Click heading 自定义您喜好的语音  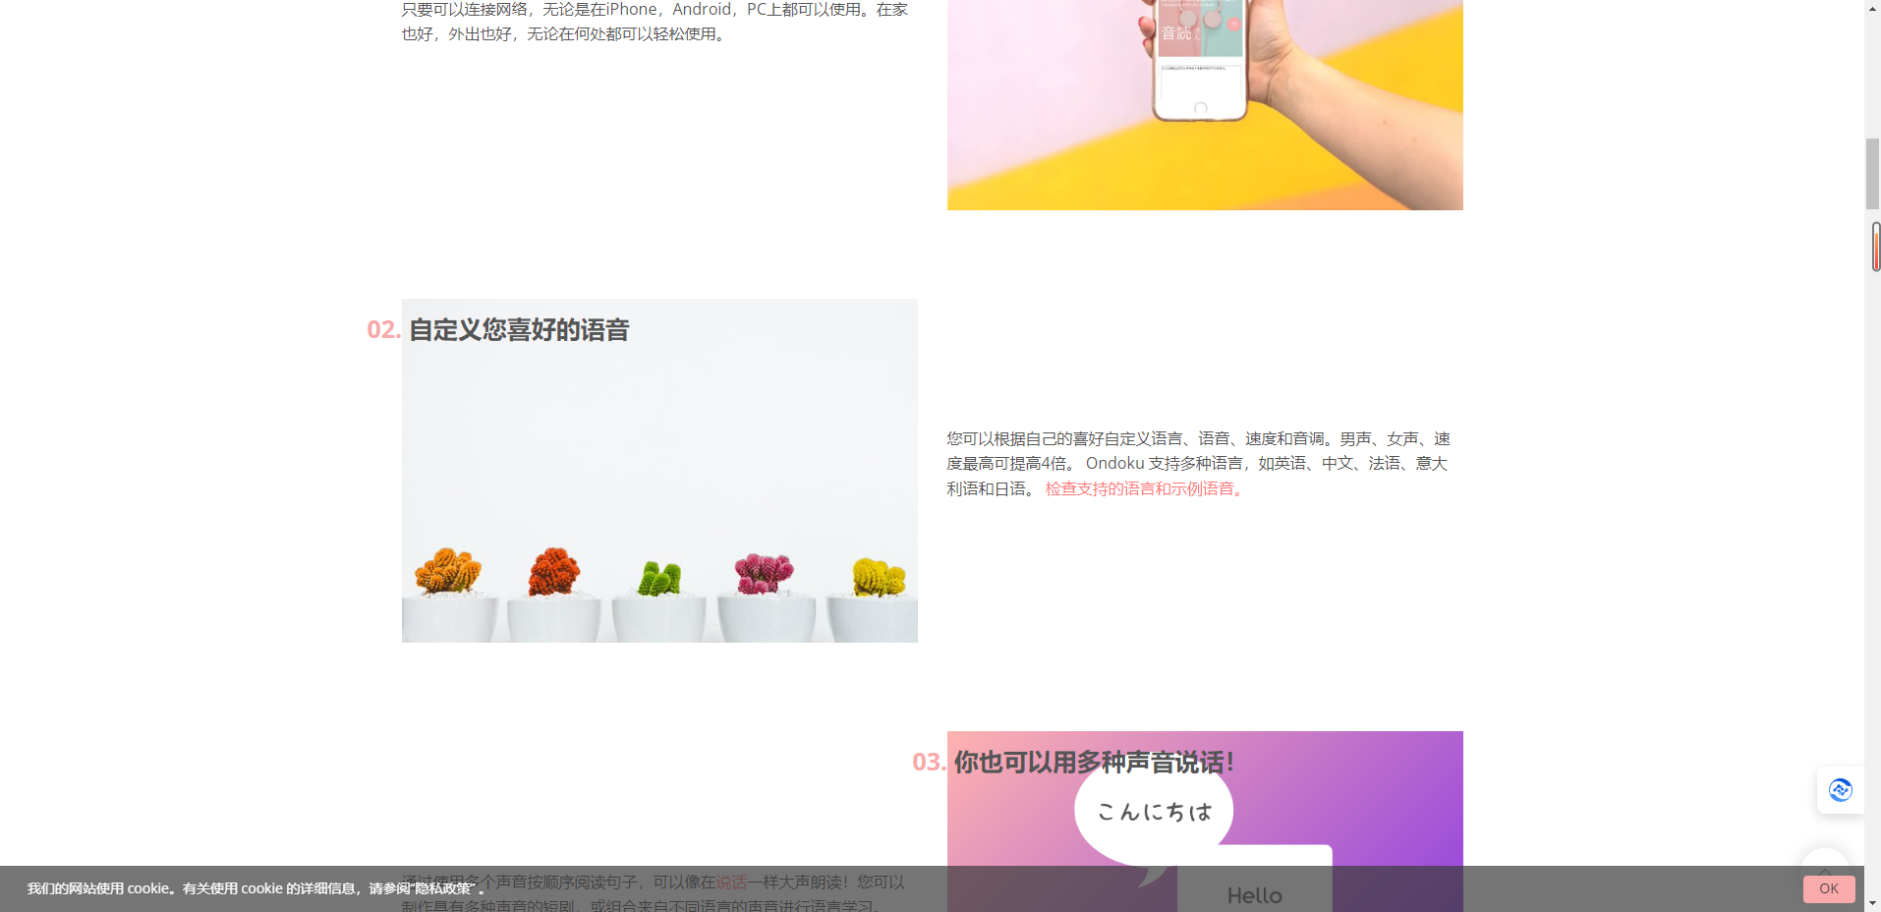coord(519,329)
